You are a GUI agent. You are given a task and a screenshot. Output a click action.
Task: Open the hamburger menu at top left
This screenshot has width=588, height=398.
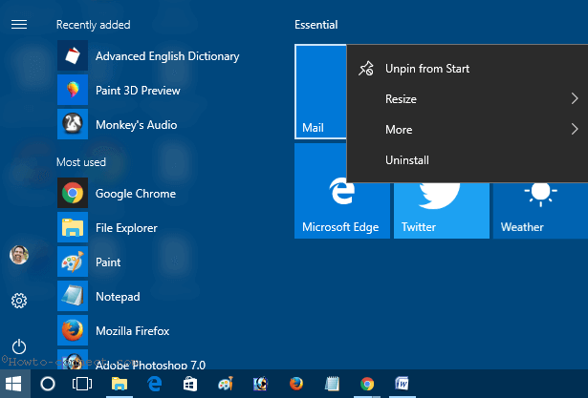[x=19, y=25]
